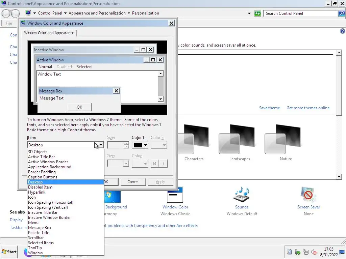Viewport: 346px width, 259px height.
Task: Click the address bar refresh icon
Action: (x=257, y=13)
